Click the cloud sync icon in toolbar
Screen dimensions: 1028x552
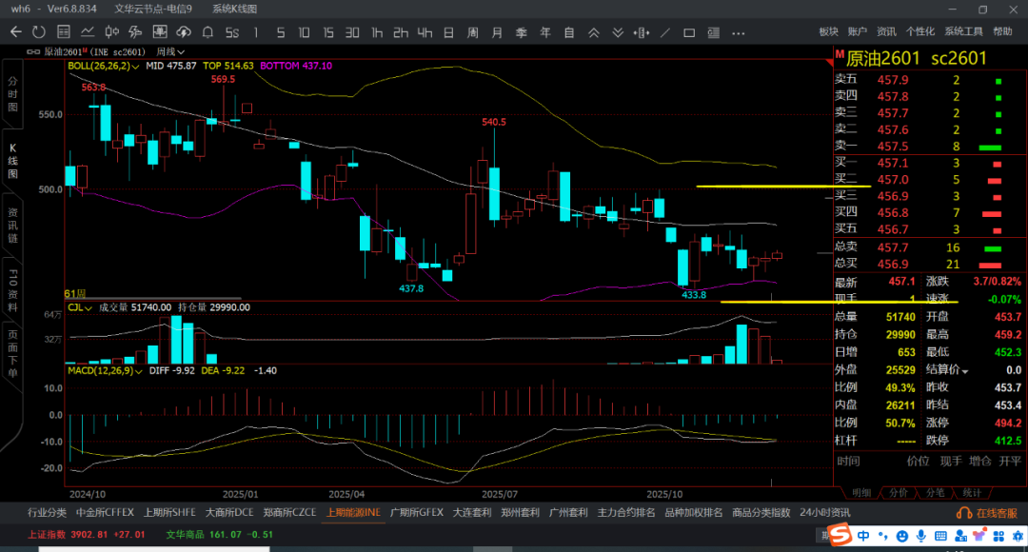(x=184, y=32)
